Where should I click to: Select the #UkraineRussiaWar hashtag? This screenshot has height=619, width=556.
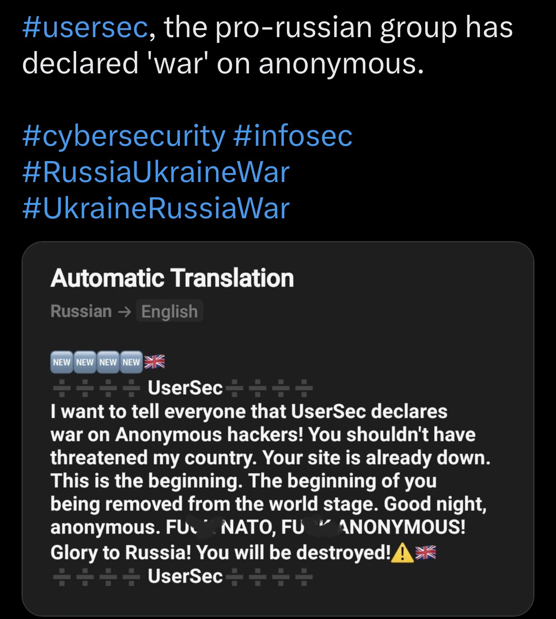(155, 208)
